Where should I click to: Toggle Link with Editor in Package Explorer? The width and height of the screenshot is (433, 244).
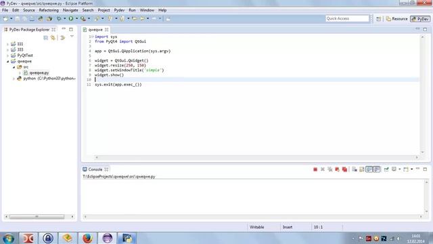53,38
